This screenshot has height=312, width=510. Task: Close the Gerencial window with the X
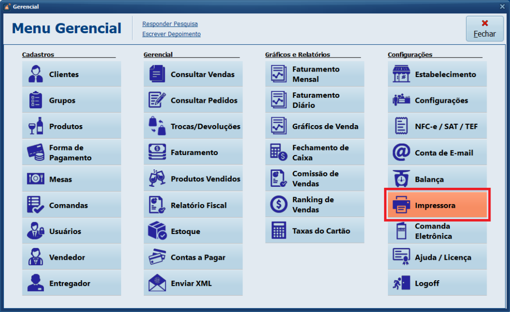coord(502,6)
